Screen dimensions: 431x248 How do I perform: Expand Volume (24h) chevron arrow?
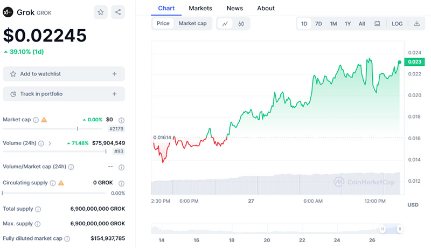[x=50, y=143]
